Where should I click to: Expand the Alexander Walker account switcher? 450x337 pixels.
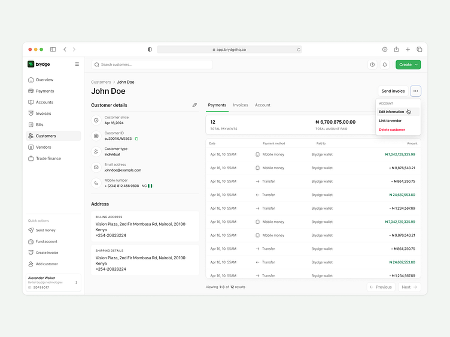76,283
